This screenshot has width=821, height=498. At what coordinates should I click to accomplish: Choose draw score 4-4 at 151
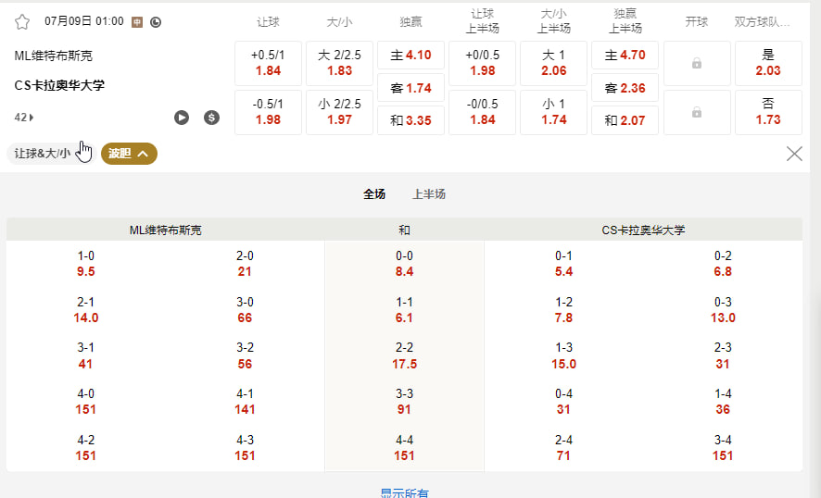[x=404, y=448]
